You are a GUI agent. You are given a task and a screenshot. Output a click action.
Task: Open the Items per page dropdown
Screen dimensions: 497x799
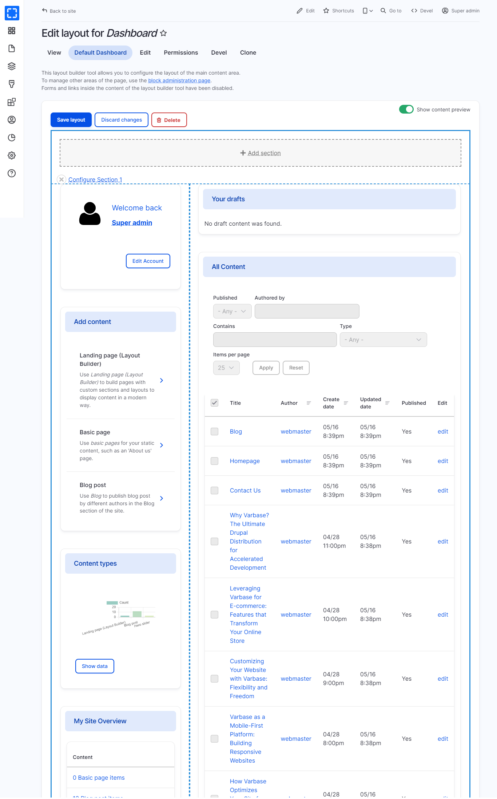point(226,368)
